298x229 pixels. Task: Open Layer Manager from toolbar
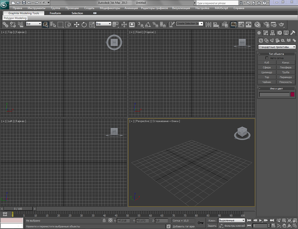pyautogui.click(x=225, y=24)
